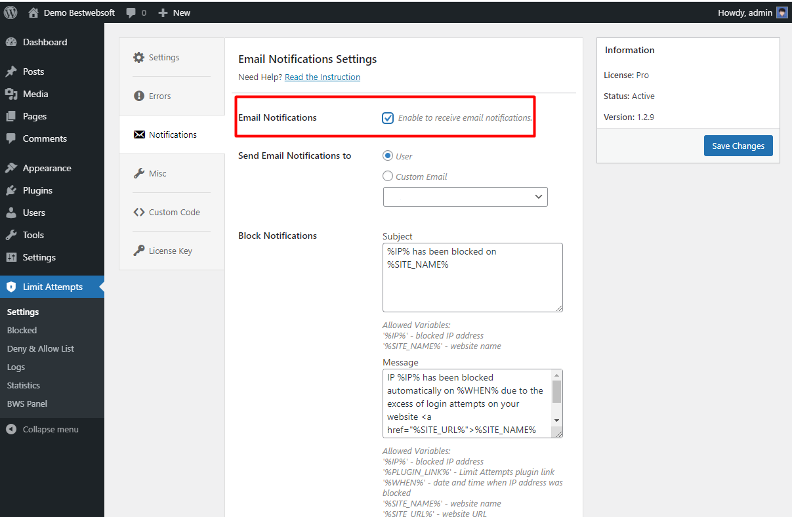Click the Message textarea scrollbar thumb

point(556,392)
